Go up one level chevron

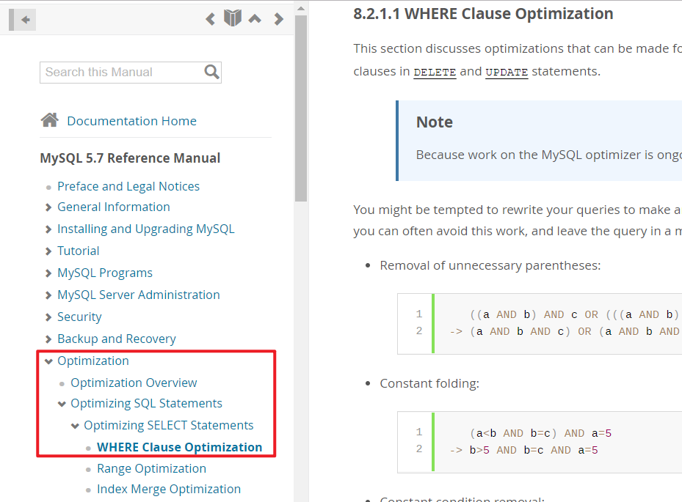click(255, 18)
